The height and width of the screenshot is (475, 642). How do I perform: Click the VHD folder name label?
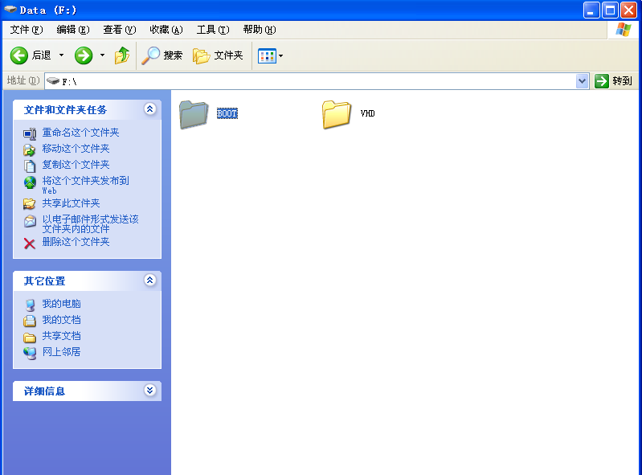click(368, 113)
